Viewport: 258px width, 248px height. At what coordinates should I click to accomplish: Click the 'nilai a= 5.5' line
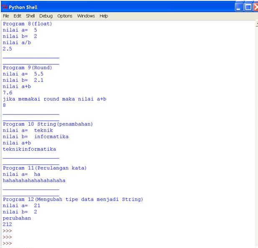click(23, 74)
